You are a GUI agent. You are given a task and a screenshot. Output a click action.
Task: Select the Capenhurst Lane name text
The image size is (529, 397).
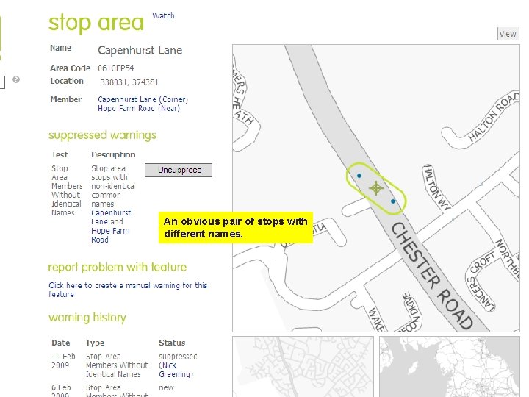click(x=140, y=51)
